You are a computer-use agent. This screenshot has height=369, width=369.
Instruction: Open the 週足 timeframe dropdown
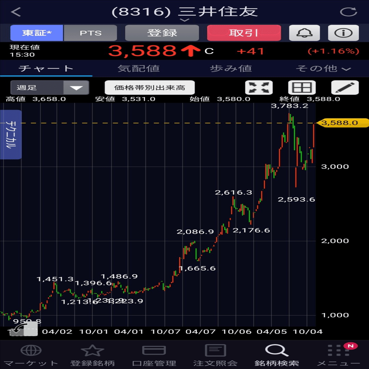[x=50, y=87]
